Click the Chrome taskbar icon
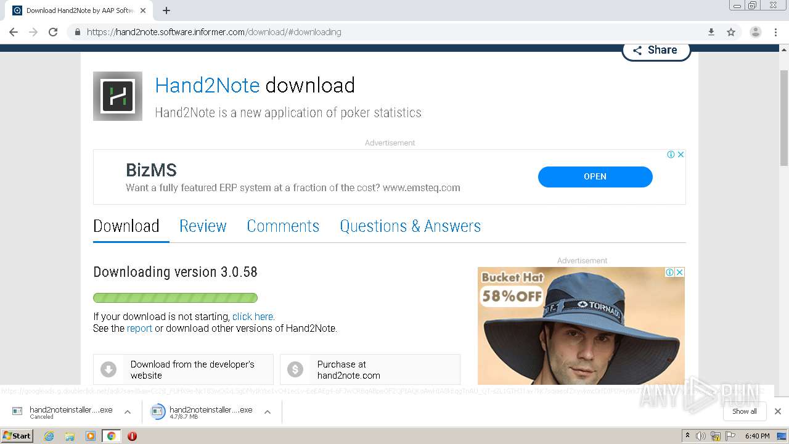The height and width of the screenshot is (444, 789). (x=112, y=436)
